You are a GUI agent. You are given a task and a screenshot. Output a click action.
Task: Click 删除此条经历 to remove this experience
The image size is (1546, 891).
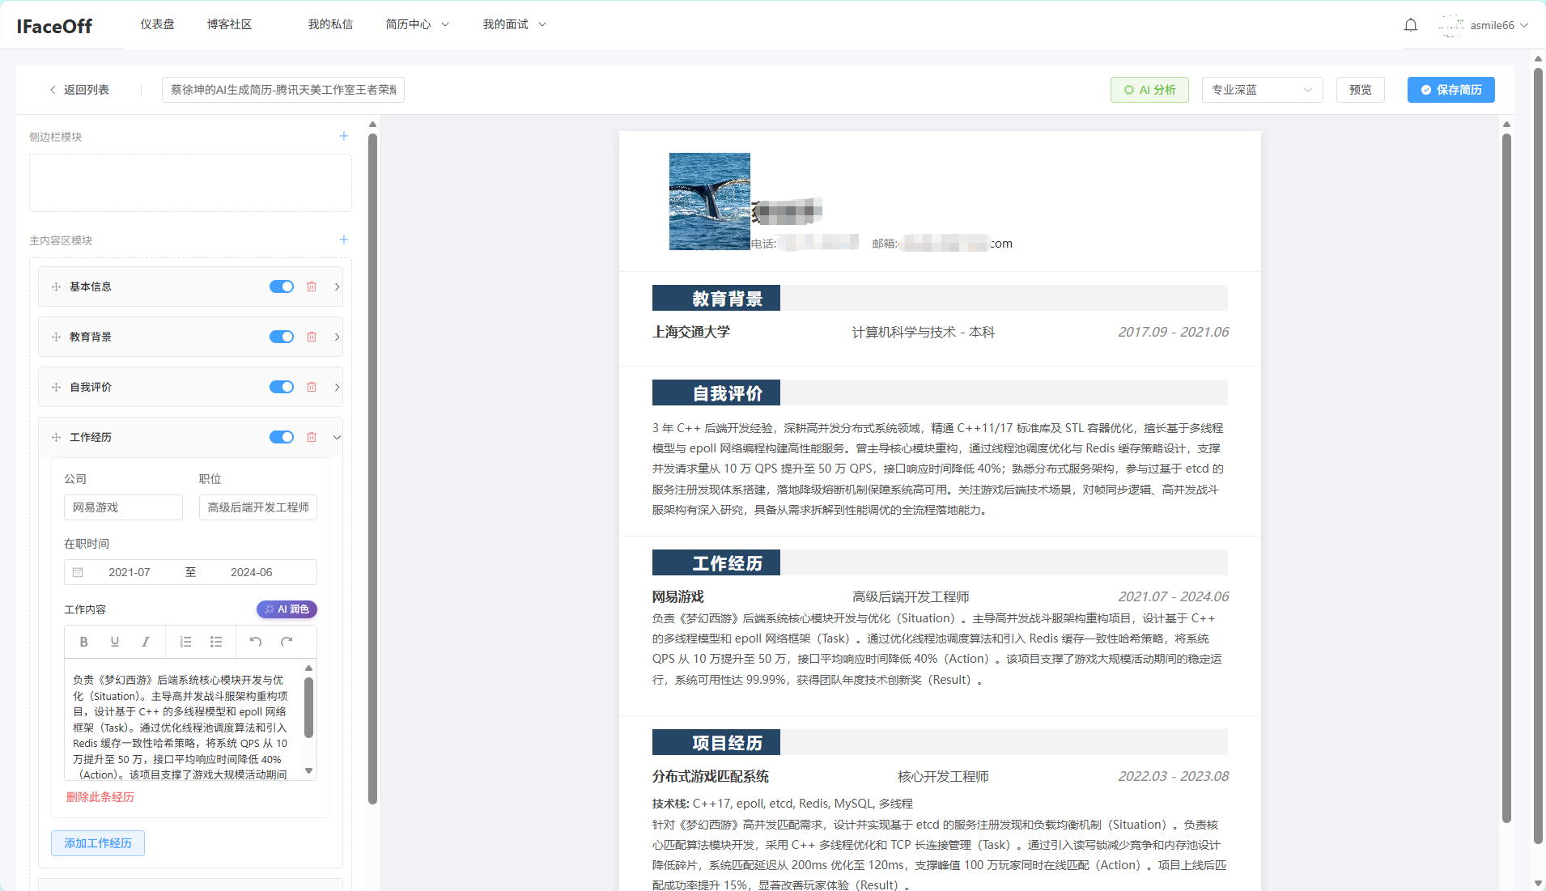point(100,796)
